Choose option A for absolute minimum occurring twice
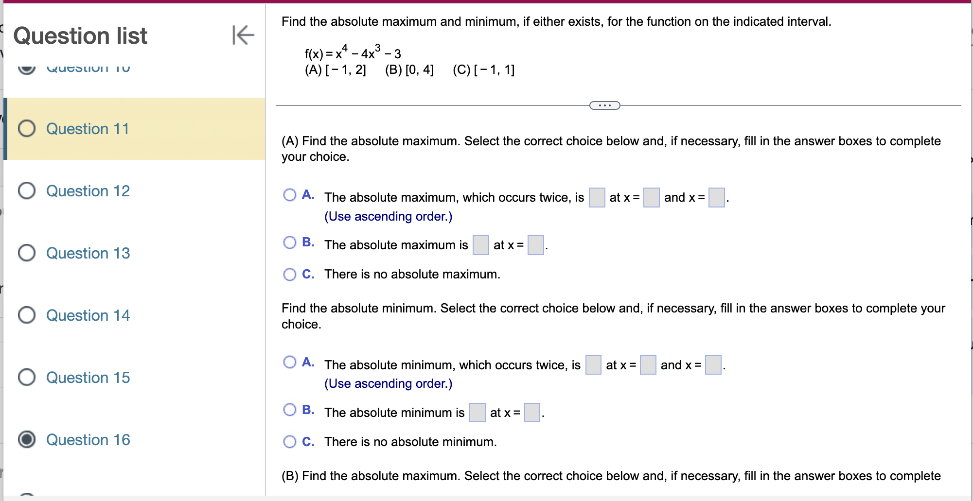Image resolution: width=973 pixels, height=501 pixels. pos(290,362)
